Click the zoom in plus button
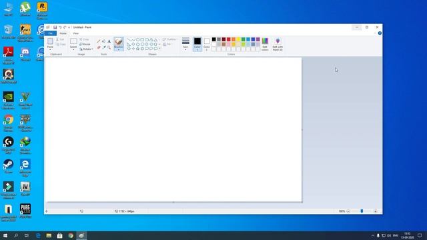 coord(376,211)
